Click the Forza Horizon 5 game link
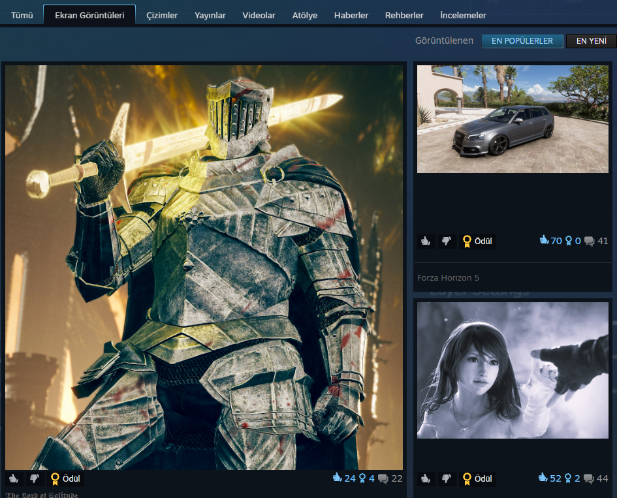617x498 pixels. [x=448, y=277]
